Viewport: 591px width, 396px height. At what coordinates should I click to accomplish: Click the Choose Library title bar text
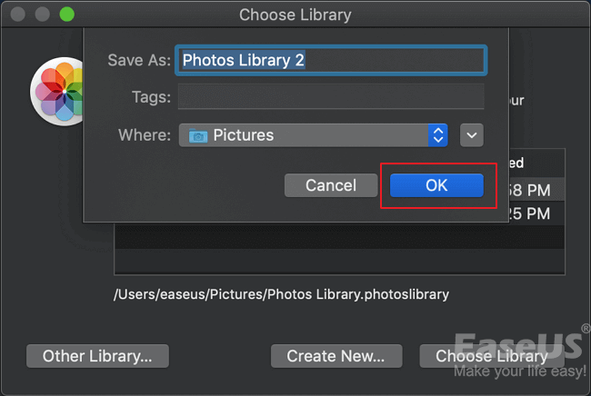tap(295, 15)
